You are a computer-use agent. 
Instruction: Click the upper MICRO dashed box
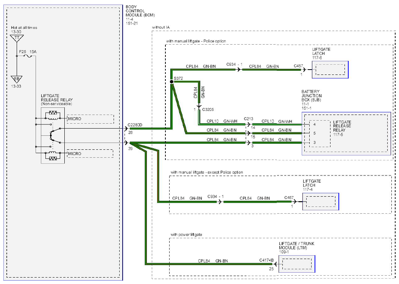(90, 119)
